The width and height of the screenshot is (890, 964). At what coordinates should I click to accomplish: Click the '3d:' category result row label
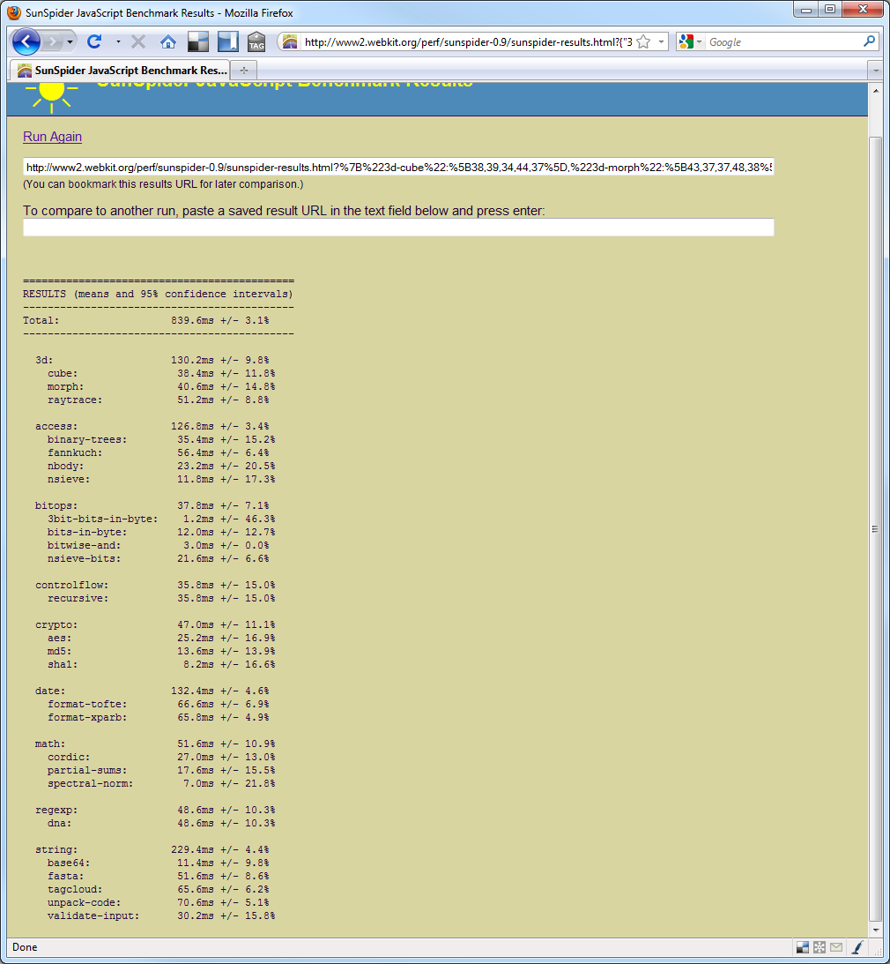coord(44,360)
